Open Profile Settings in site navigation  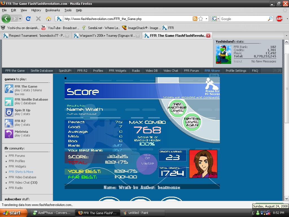pos(236,70)
